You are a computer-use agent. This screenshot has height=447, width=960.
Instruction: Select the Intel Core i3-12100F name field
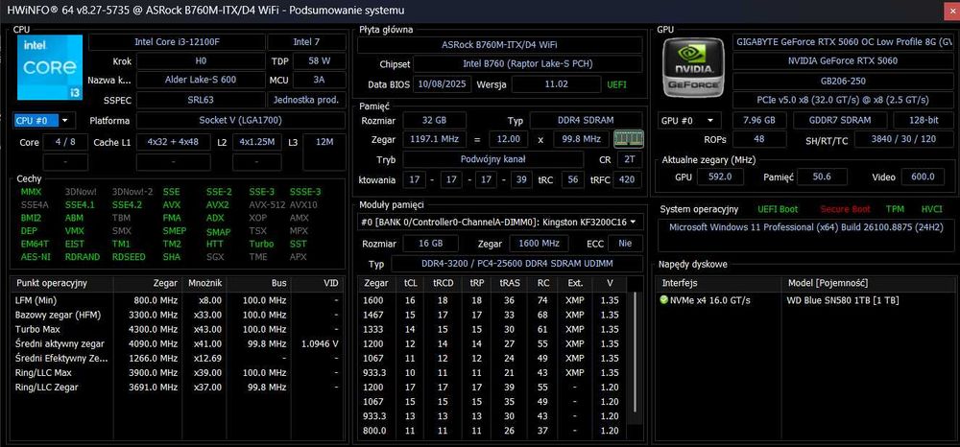pos(177,42)
